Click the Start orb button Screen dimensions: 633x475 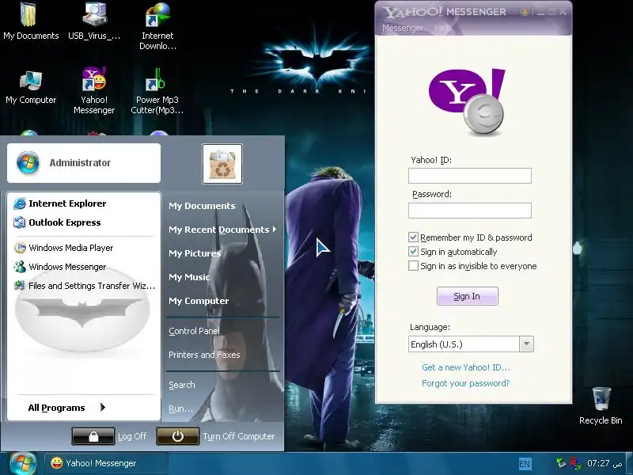pyautogui.click(x=23, y=463)
